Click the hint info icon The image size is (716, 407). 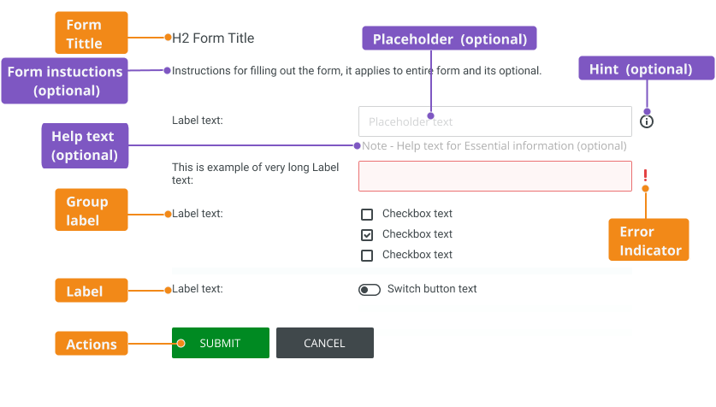646,121
